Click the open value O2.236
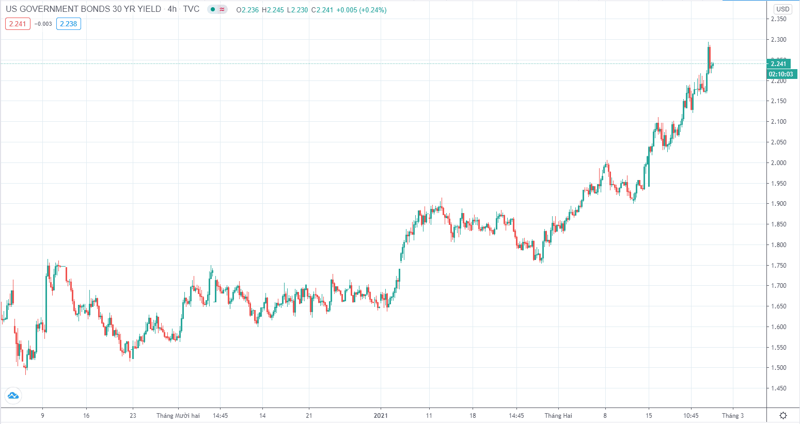Image resolution: width=800 pixels, height=424 pixels. [x=247, y=10]
